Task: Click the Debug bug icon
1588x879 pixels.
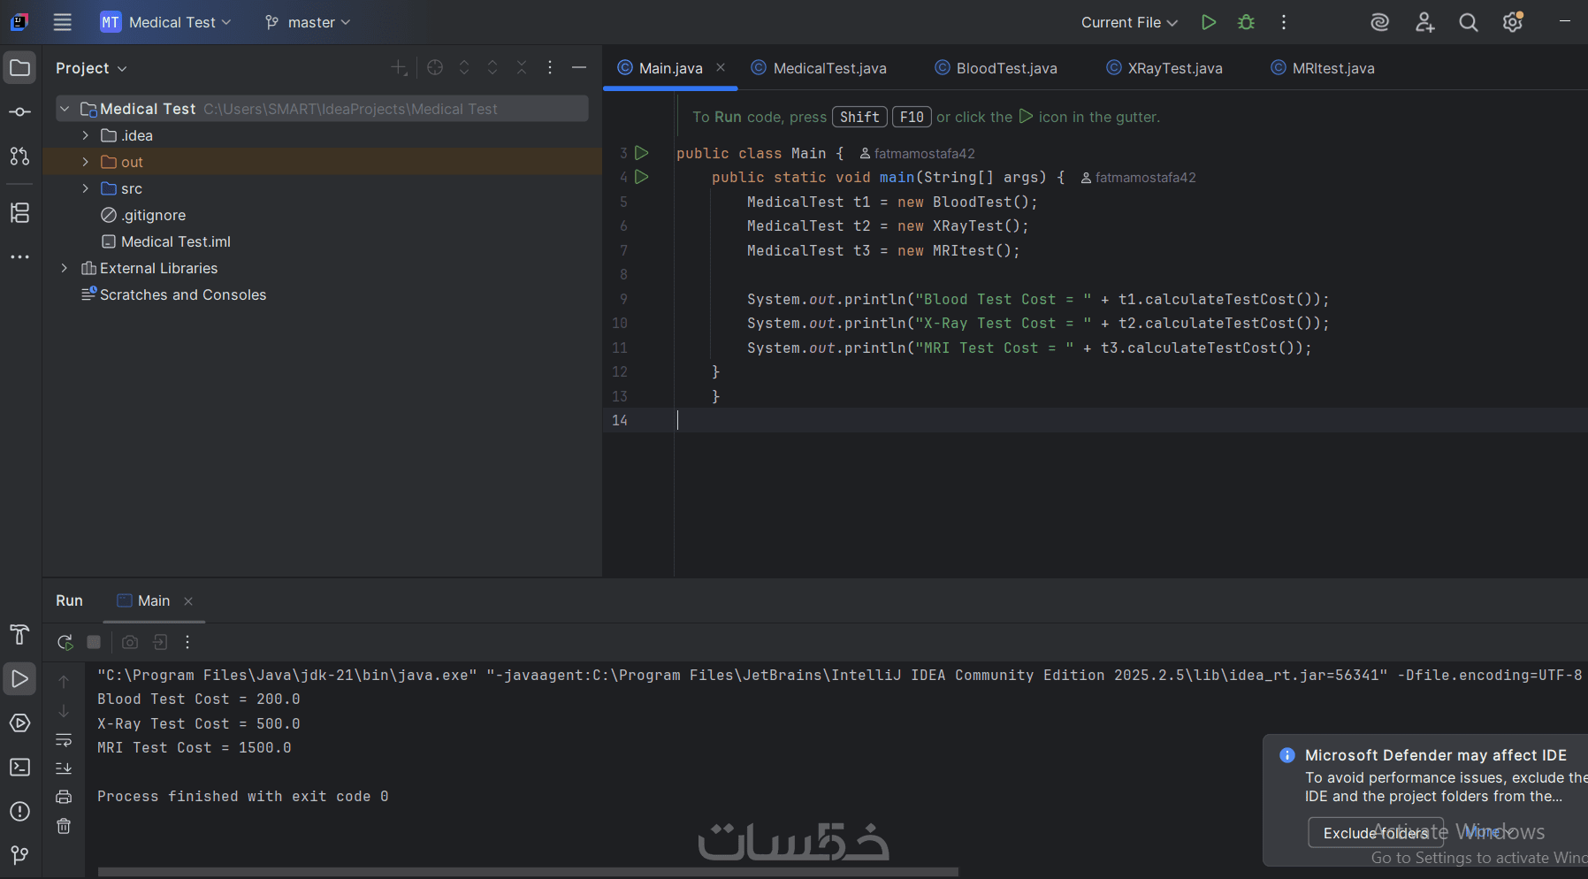Action: 1247,22
